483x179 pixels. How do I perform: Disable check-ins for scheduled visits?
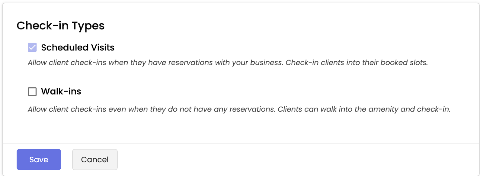click(x=32, y=47)
